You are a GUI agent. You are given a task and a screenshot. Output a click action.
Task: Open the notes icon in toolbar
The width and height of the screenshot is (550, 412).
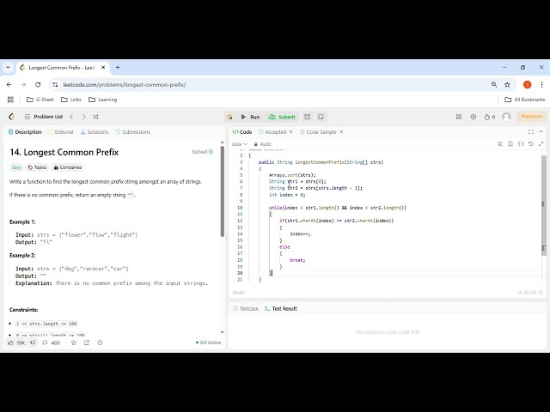pyautogui.click(x=321, y=117)
